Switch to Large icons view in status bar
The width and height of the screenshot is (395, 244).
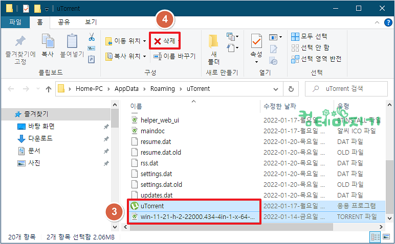(x=386, y=237)
